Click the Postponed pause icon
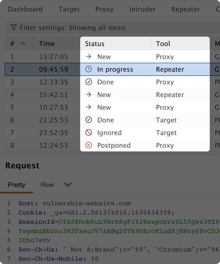The height and width of the screenshot is (264, 220). (88, 146)
